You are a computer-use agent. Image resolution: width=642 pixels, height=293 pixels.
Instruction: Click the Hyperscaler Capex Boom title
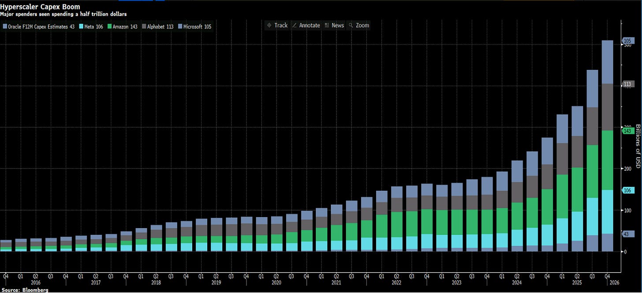coord(41,7)
